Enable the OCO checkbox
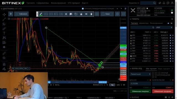This screenshot has width=177, height=99. (153, 73)
